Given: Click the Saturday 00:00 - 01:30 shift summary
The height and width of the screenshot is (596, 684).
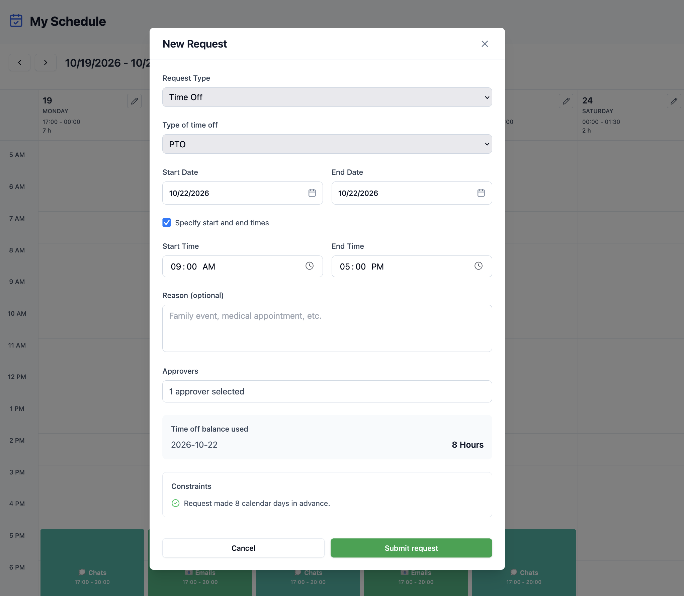Looking at the screenshot, I should pyautogui.click(x=601, y=122).
